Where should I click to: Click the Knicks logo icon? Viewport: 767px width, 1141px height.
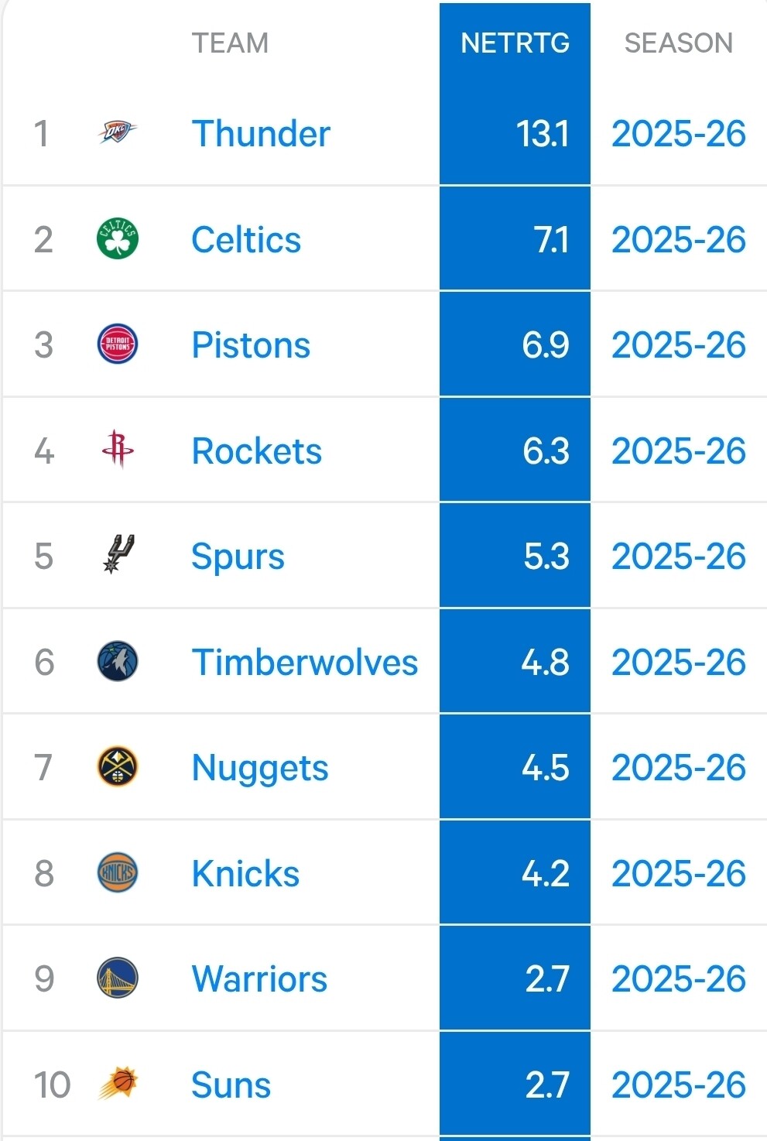[118, 873]
